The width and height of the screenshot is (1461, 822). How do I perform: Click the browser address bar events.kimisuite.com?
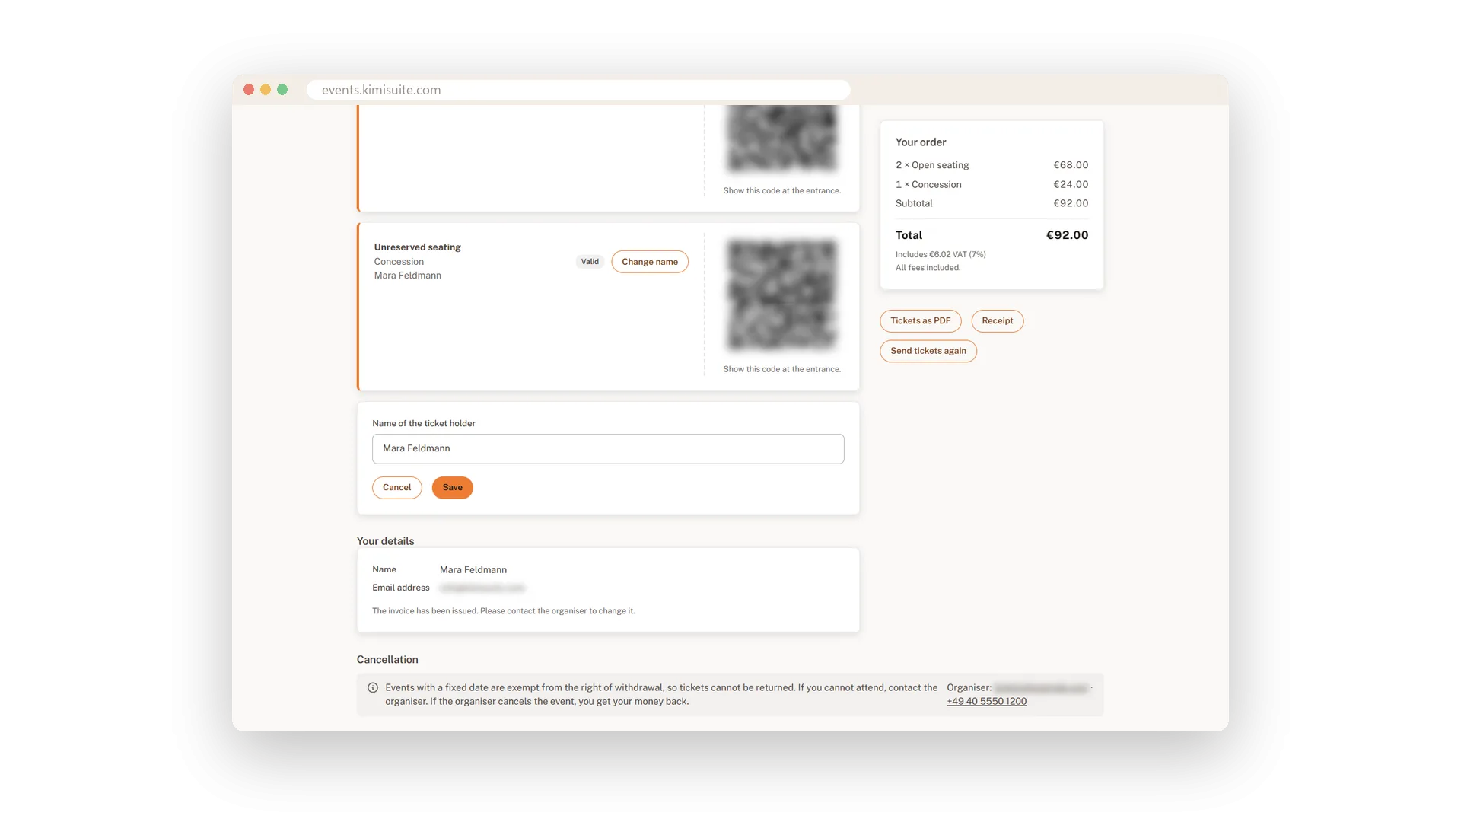tap(578, 90)
